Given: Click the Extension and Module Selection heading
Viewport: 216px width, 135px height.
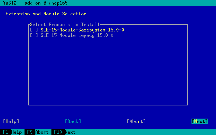Looking at the screenshot, I should tap(46, 14).
